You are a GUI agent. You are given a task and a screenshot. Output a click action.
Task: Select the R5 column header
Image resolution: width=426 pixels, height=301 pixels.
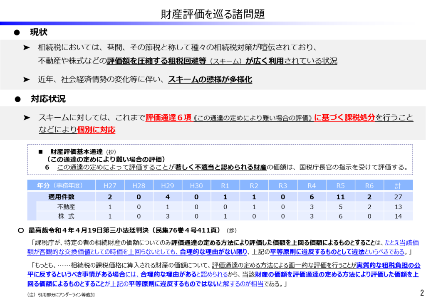click(x=340, y=185)
